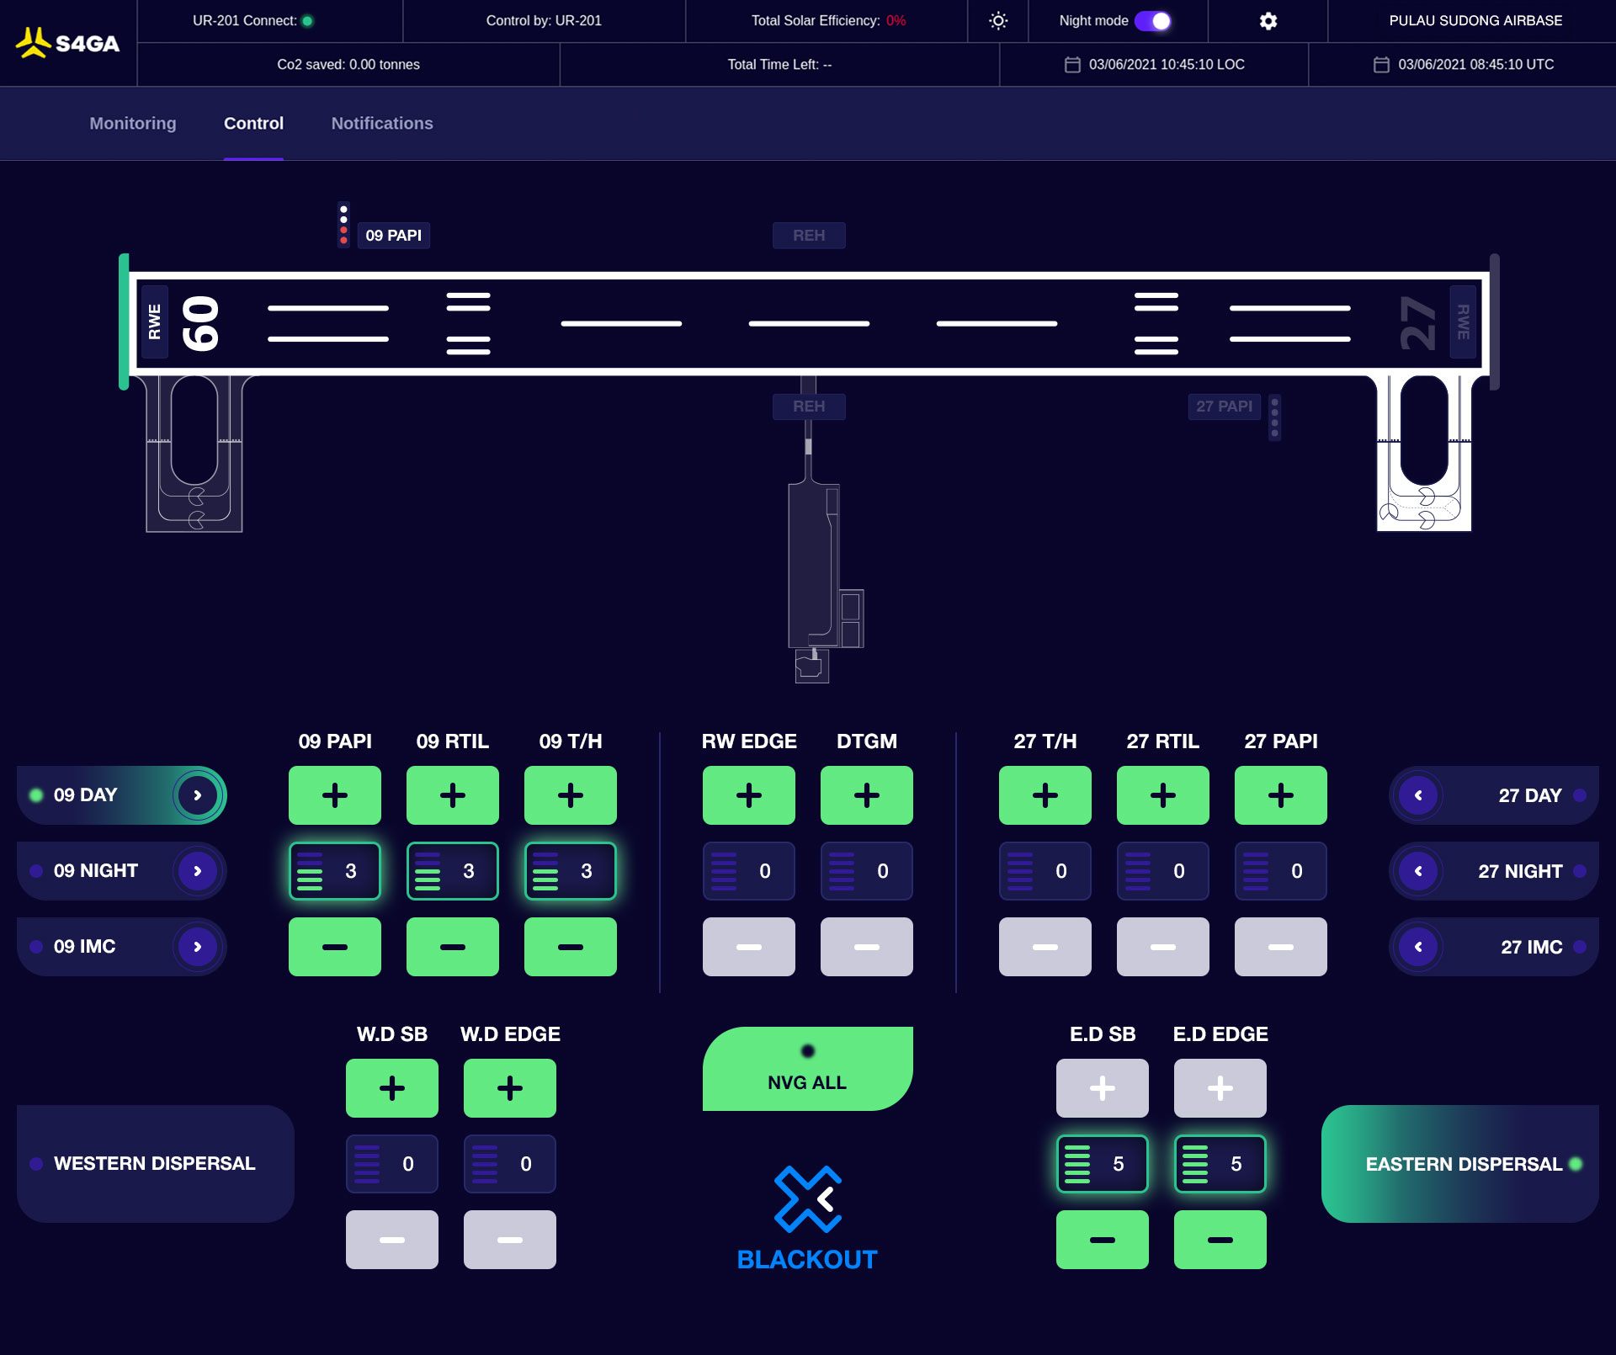The height and width of the screenshot is (1355, 1616).
Task: Decrease 09 RTIL intensity with minus
Action: (452, 947)
